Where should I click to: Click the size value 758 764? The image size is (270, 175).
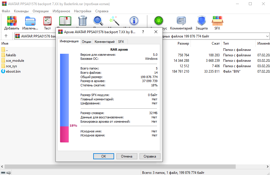pyautogui.click(x=183, y=55)
